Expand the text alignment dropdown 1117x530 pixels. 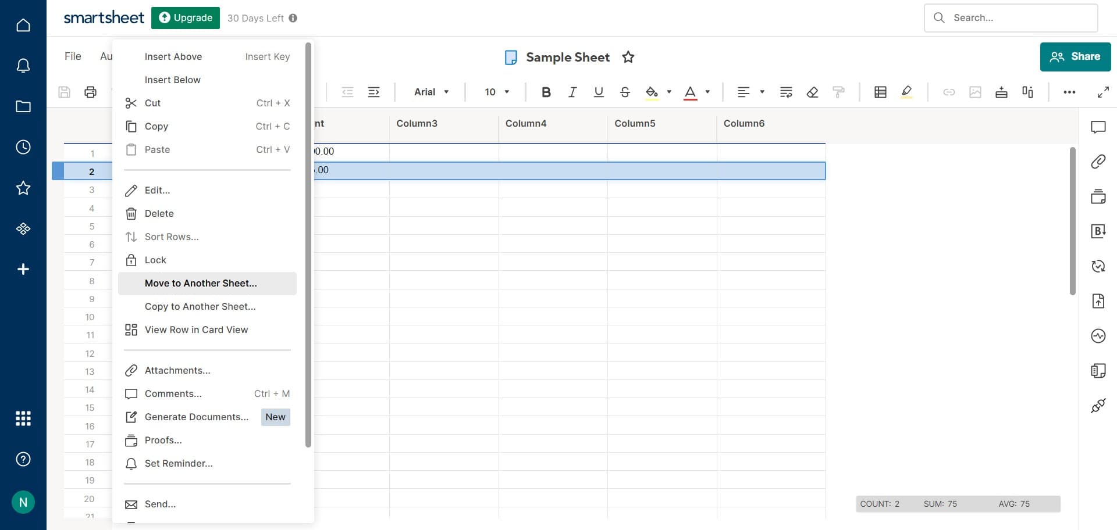pyautogui.click(x=762, y=92)
